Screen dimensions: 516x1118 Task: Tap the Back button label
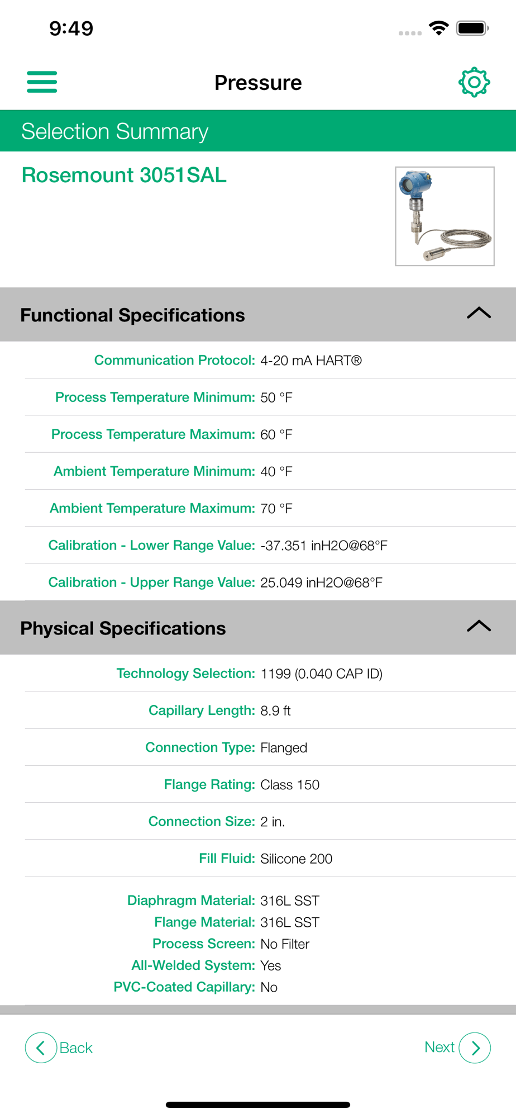76,1048
